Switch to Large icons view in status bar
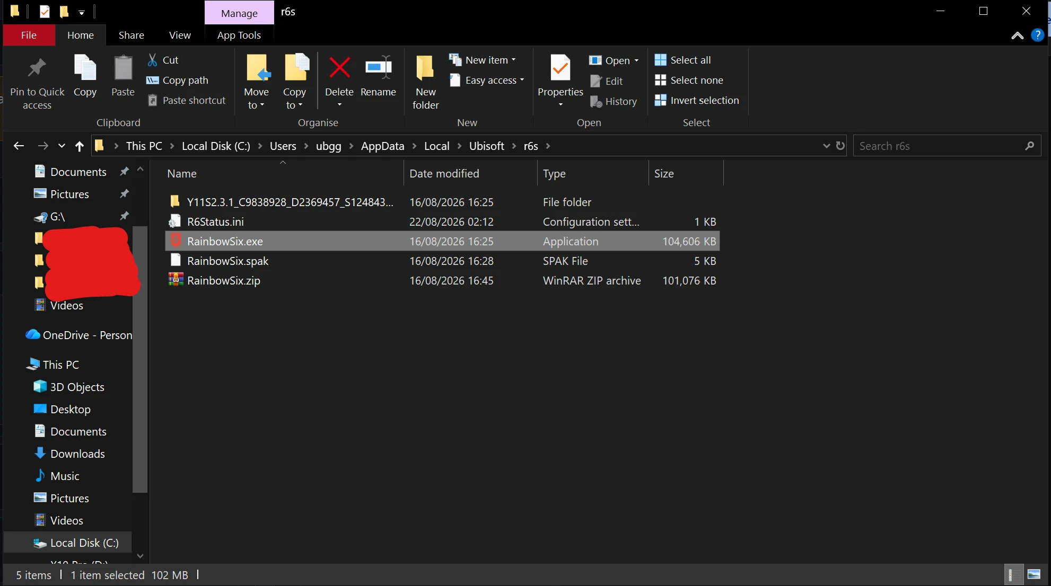1051x586 pixels. coord(1034,574)
